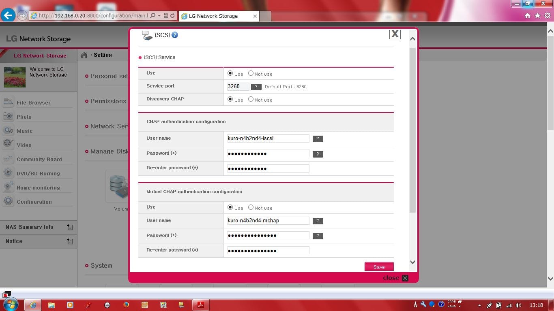The height and width of the screenshot is (311, 554).
Task: Click the CHAP Password field
Action: [268, 153]
